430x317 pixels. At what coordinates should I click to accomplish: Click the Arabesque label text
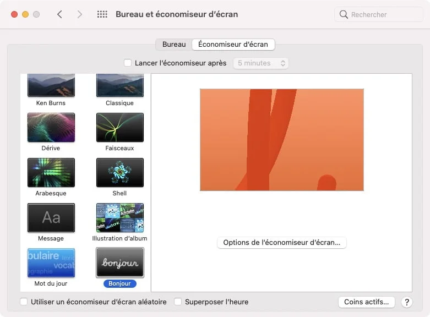coord(51,193)
